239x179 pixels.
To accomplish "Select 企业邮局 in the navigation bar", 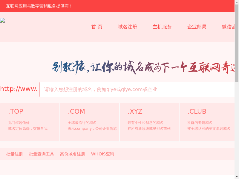I will pyautogui.click(x=197, y=27).
